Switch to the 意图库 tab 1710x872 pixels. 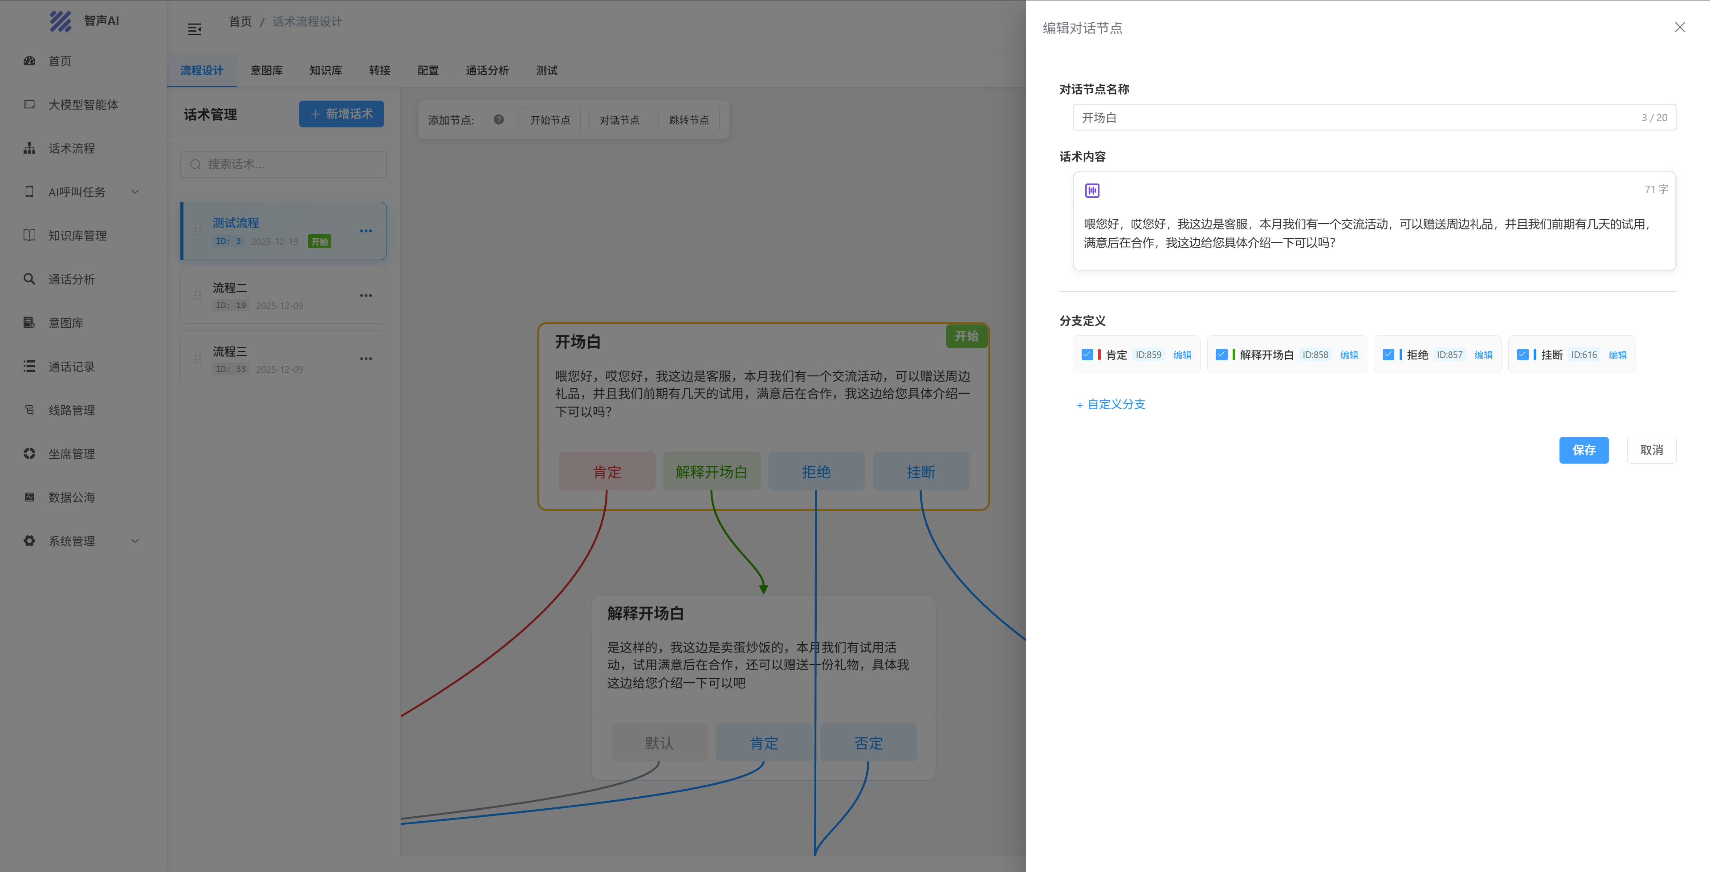click(x=266, y=70)
